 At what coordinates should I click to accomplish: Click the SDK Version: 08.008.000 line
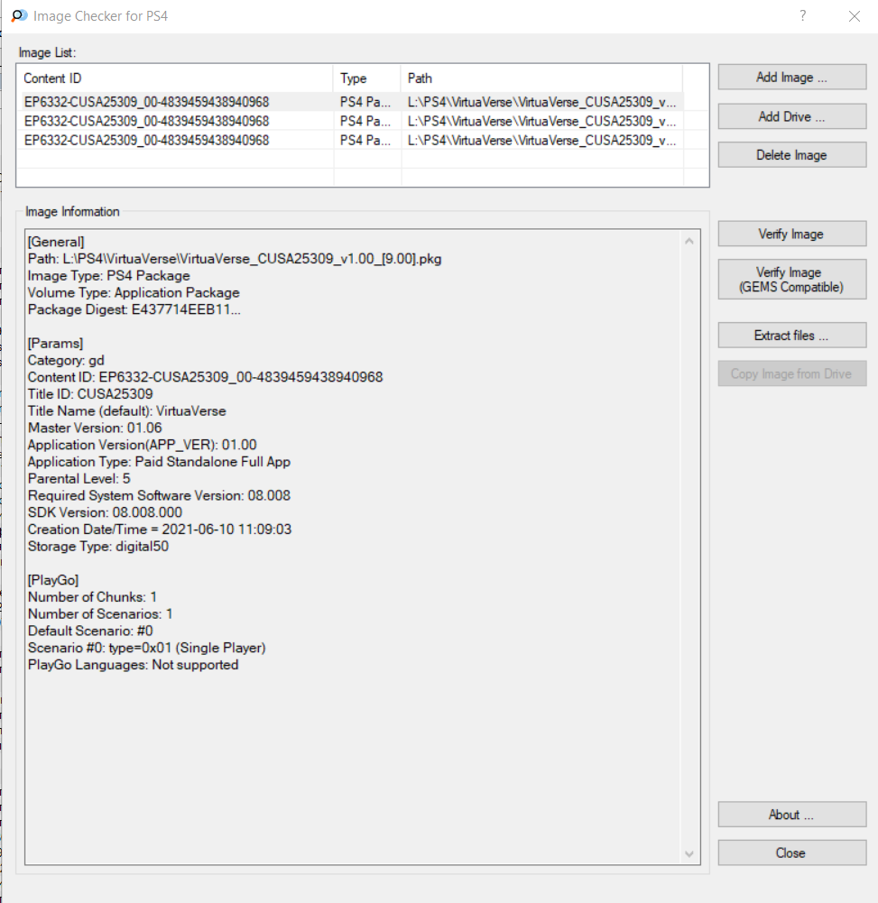pos(105,512)
